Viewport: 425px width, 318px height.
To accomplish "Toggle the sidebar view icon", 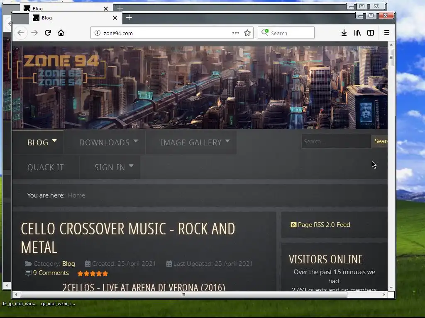I will coord(371,33).
